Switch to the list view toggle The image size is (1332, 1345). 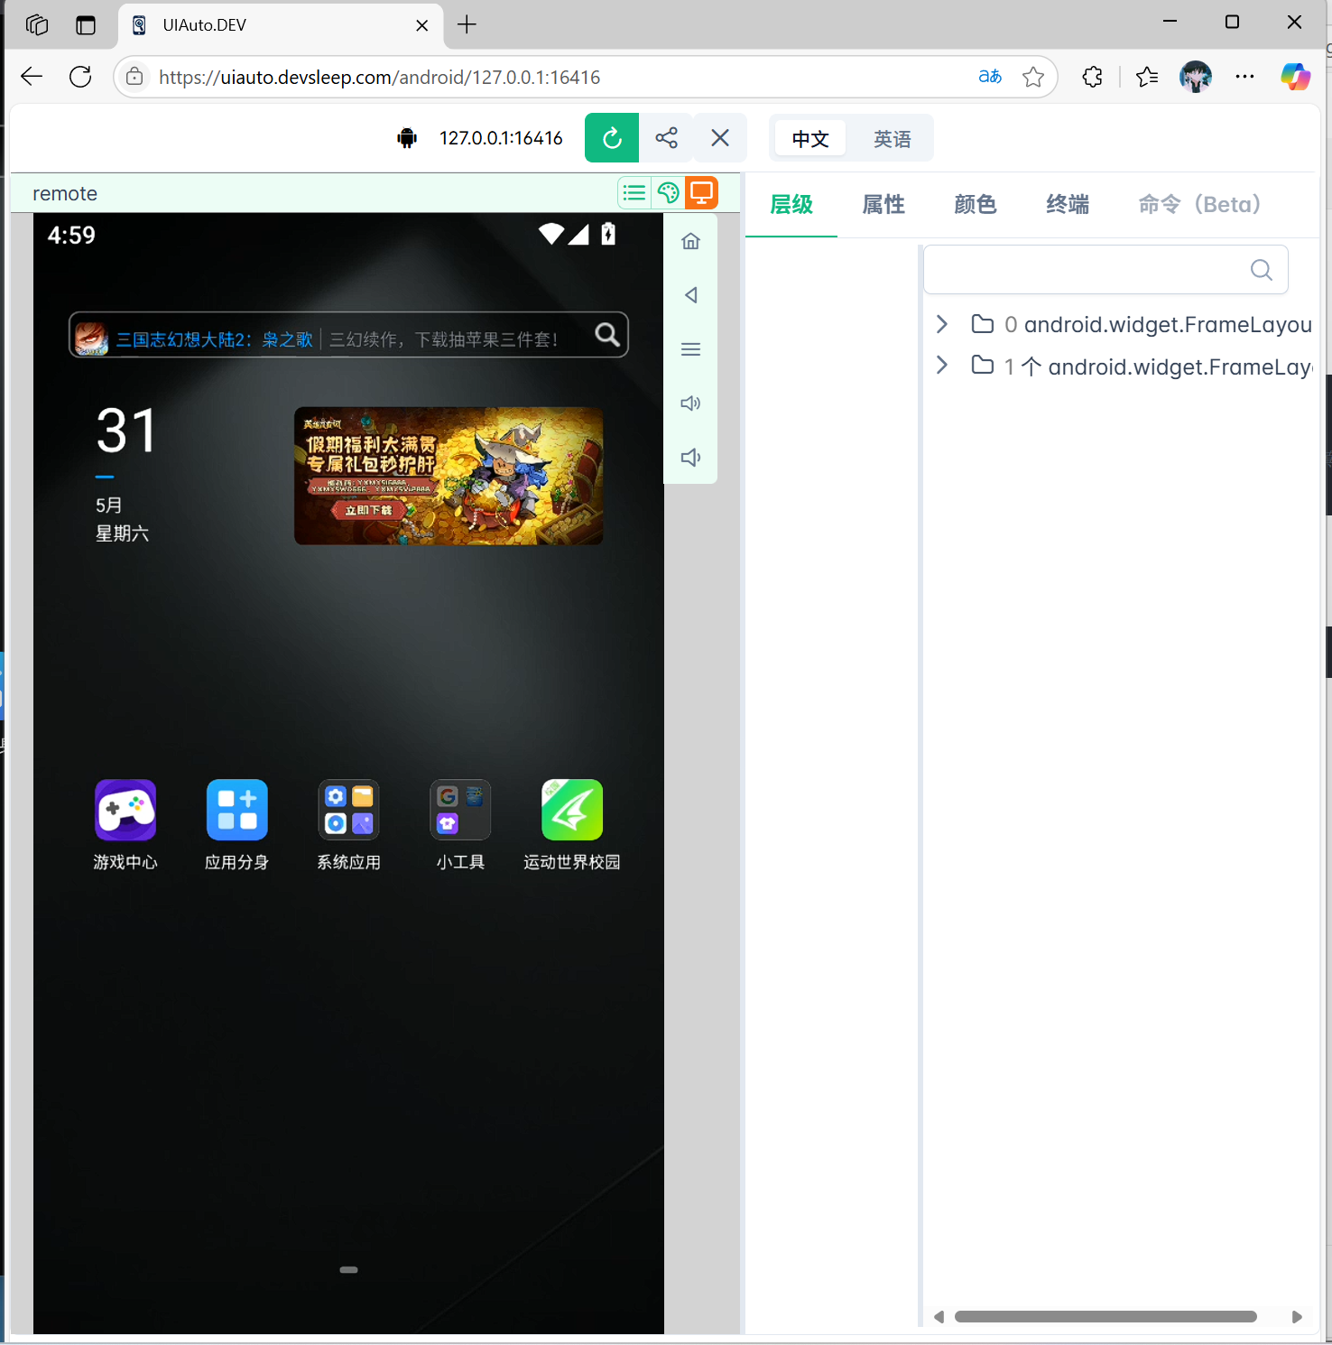click(634, 192)
